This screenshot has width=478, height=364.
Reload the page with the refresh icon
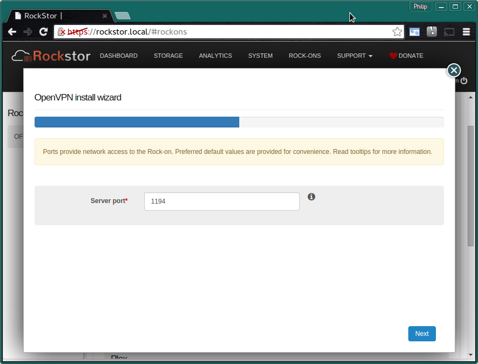[44, 32]
